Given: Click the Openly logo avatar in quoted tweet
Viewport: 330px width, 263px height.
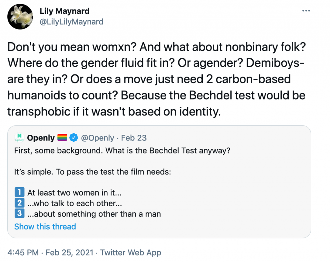Looking at the screenshot, I should tap(20, 138).
